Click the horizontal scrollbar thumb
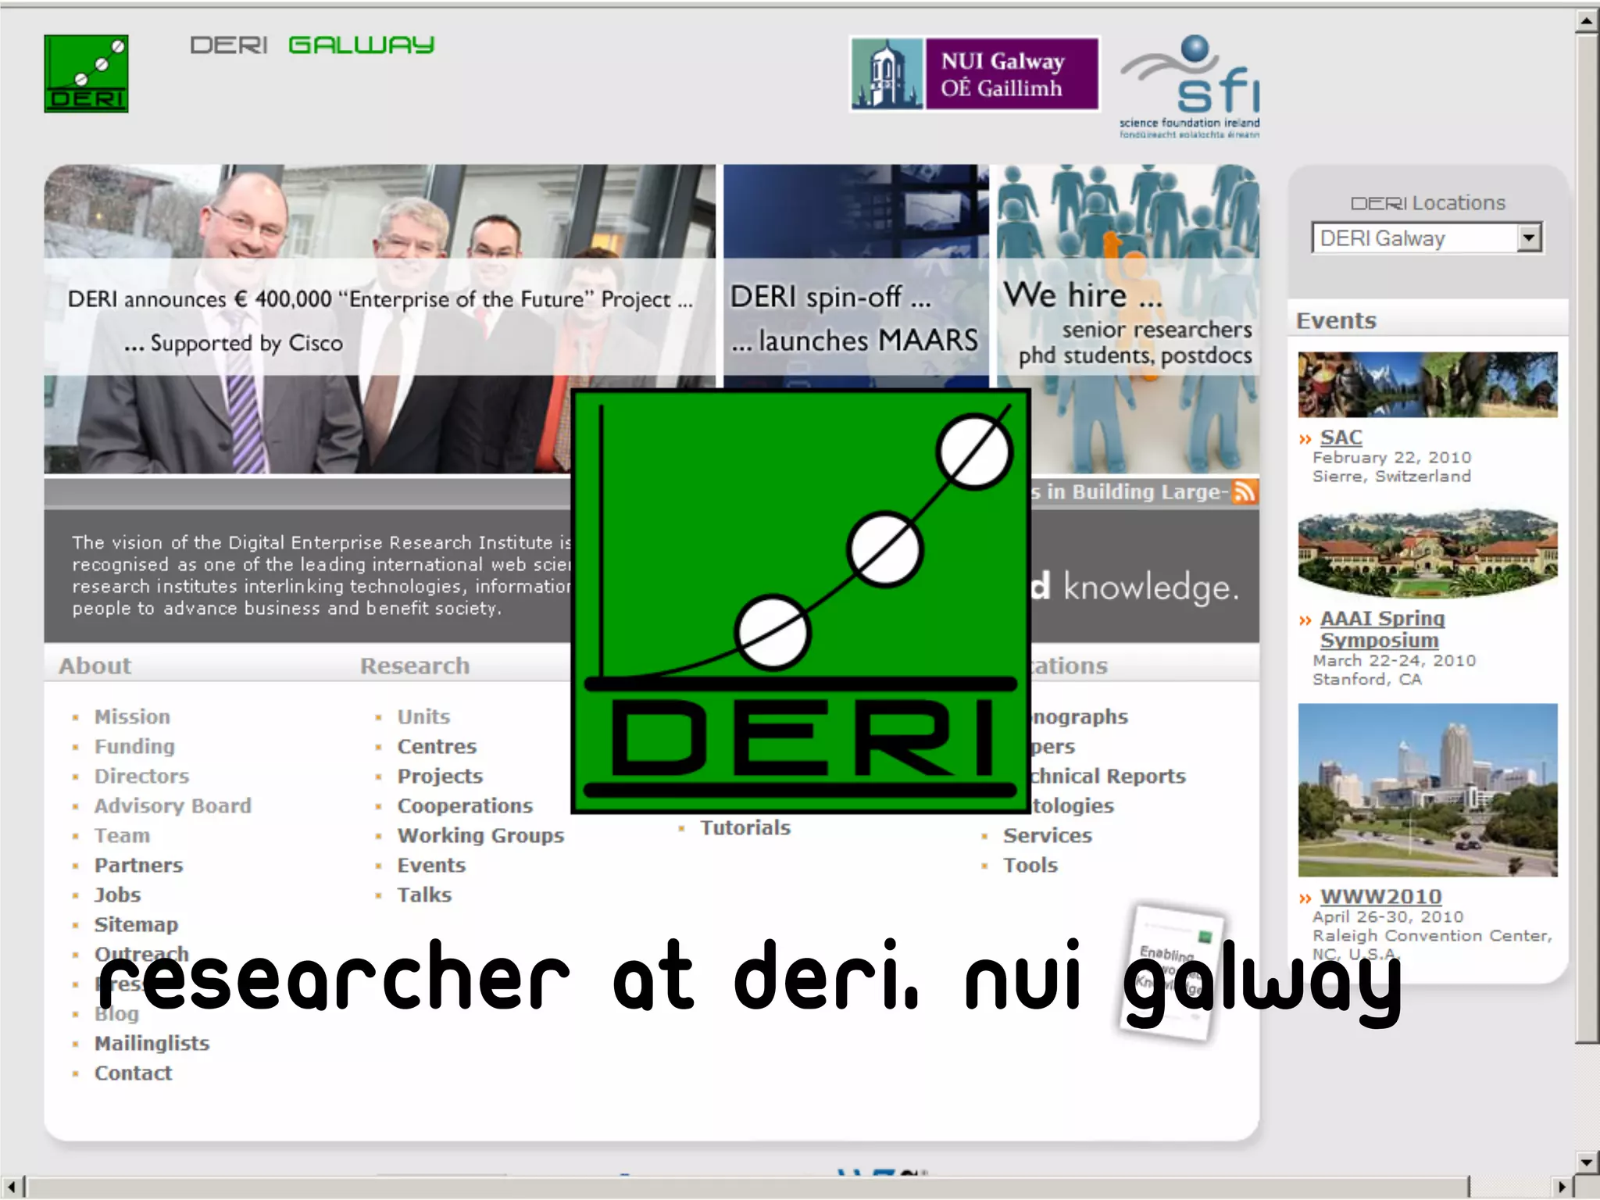Viewport: 1600px width, 1200px height. click(x=748, y=1187)
